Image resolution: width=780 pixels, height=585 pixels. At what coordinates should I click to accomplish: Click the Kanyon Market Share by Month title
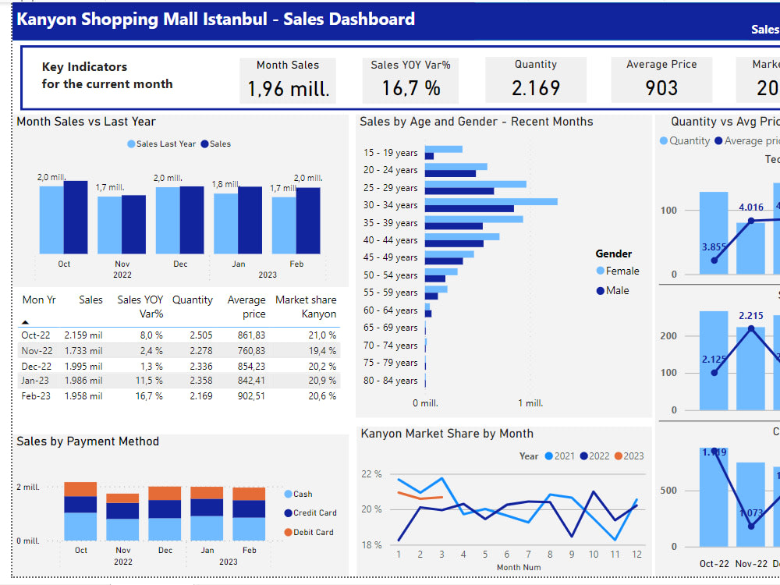pos(447,433)
